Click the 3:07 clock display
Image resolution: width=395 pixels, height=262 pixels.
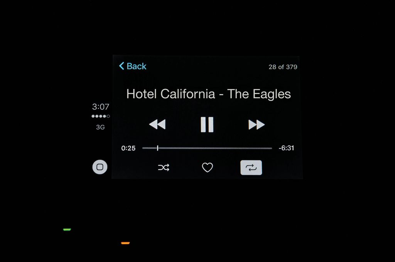[101, 107]
